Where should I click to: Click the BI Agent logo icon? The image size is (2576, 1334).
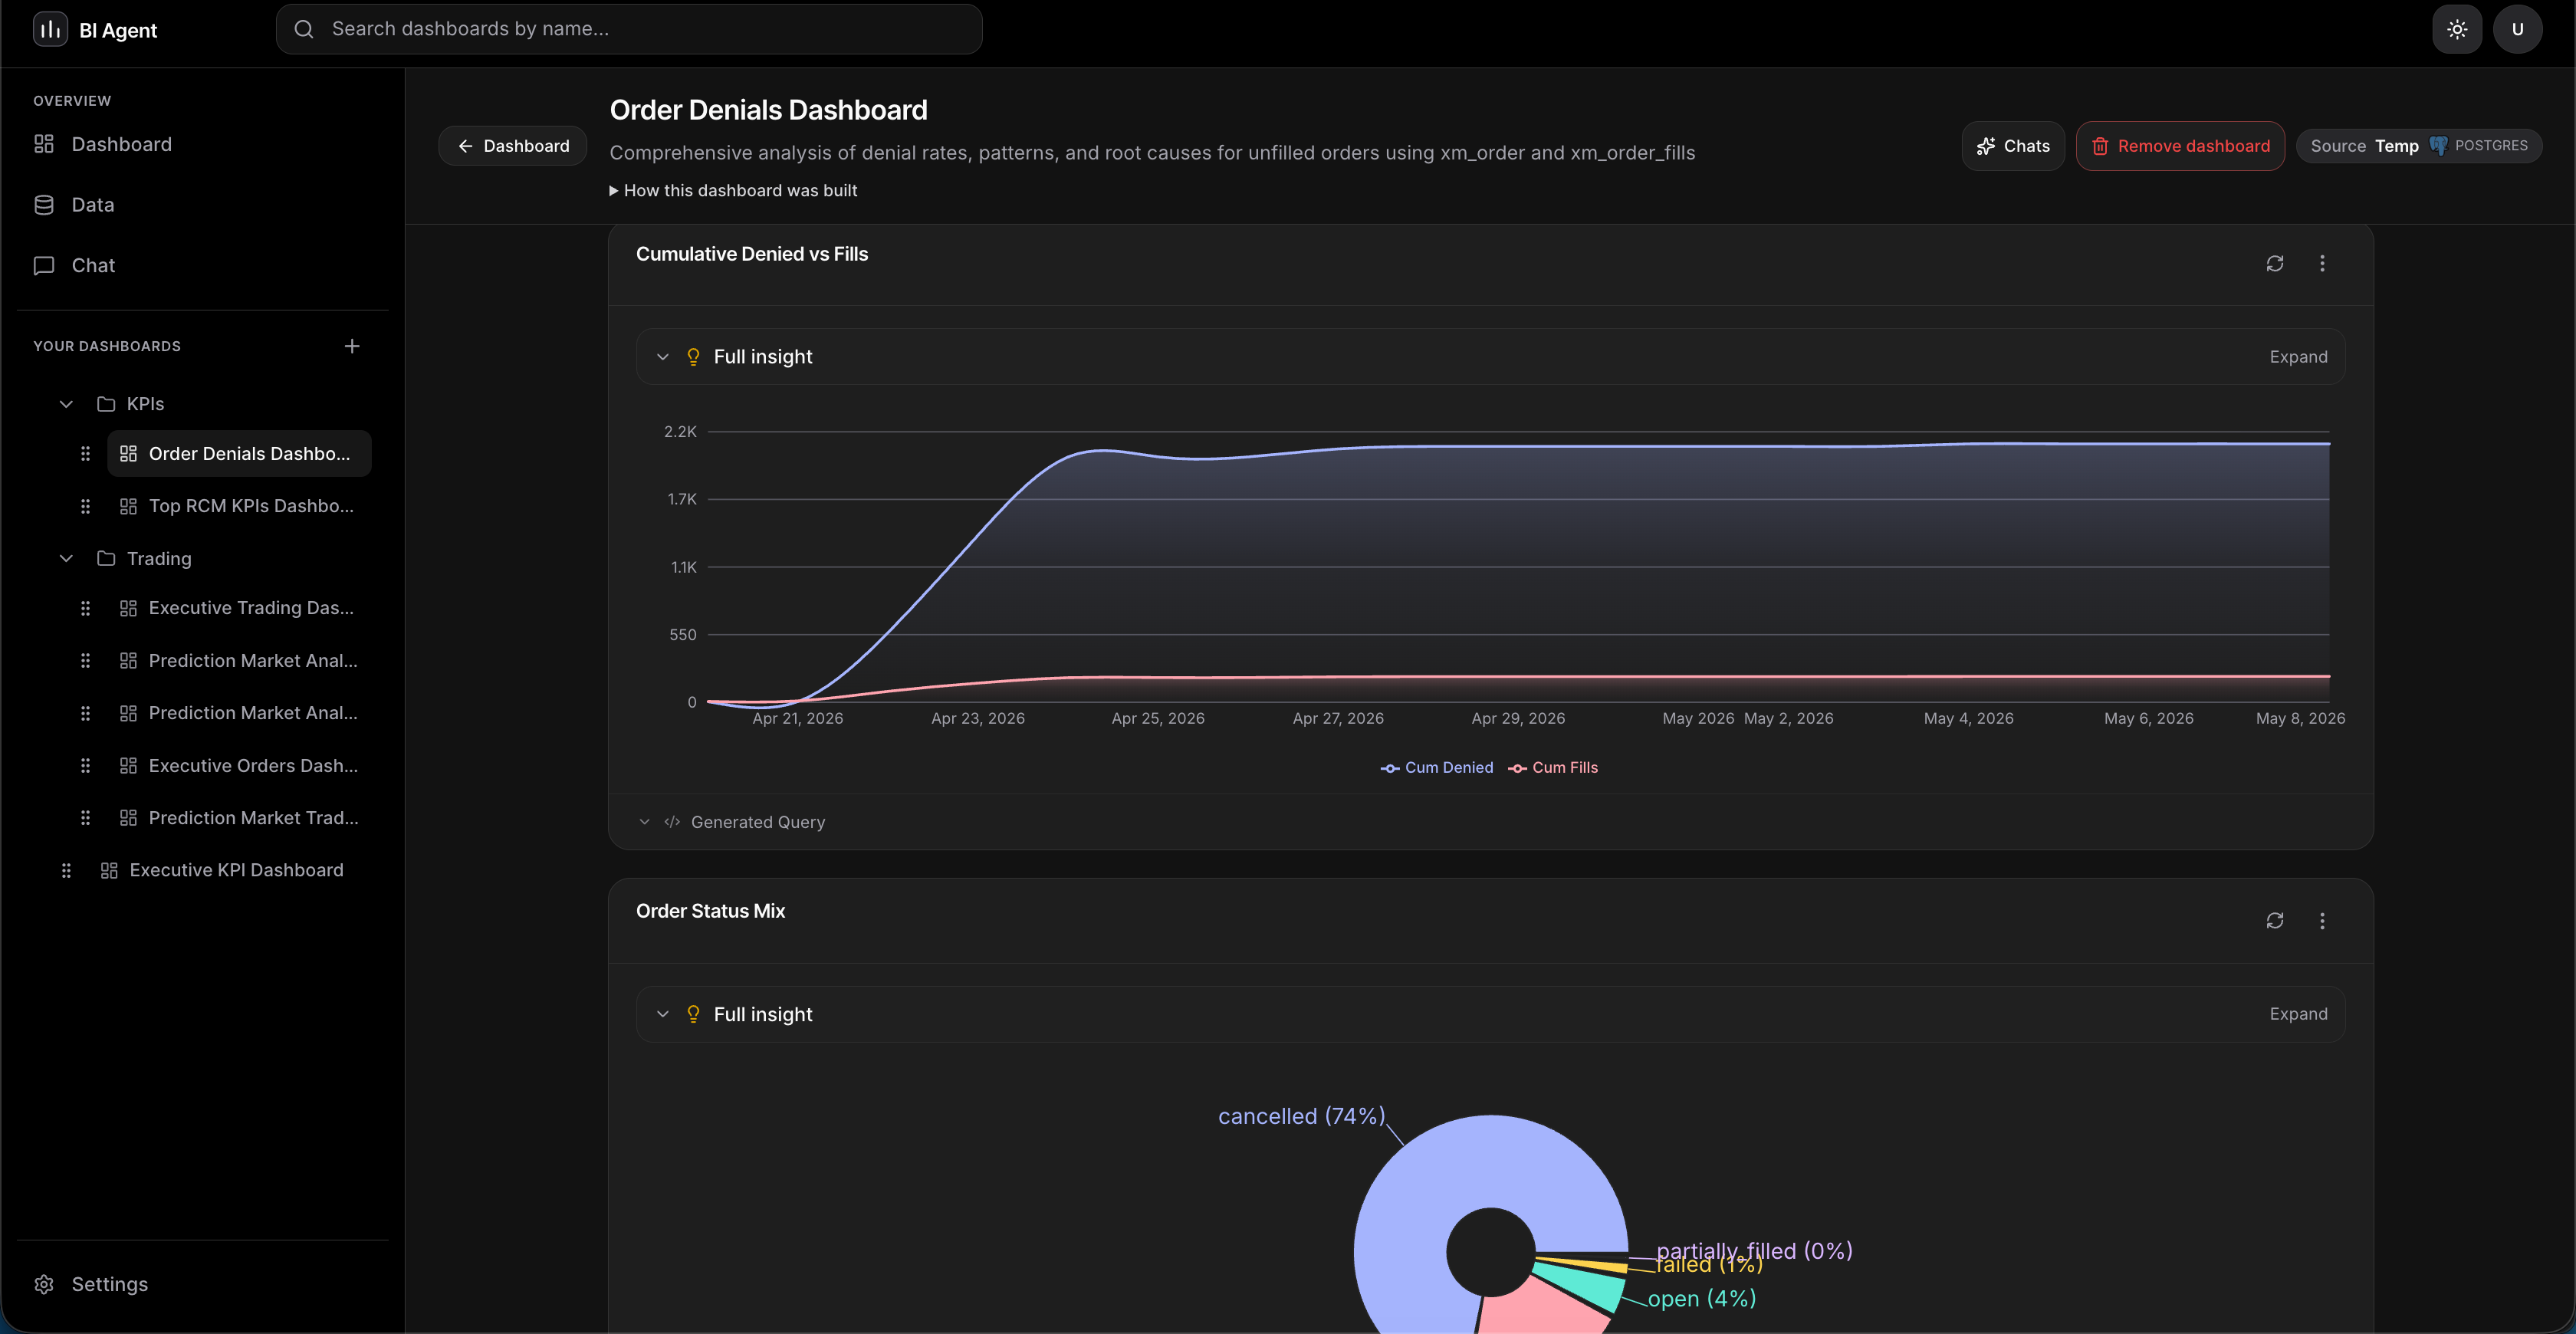click(x=50, y=29)
